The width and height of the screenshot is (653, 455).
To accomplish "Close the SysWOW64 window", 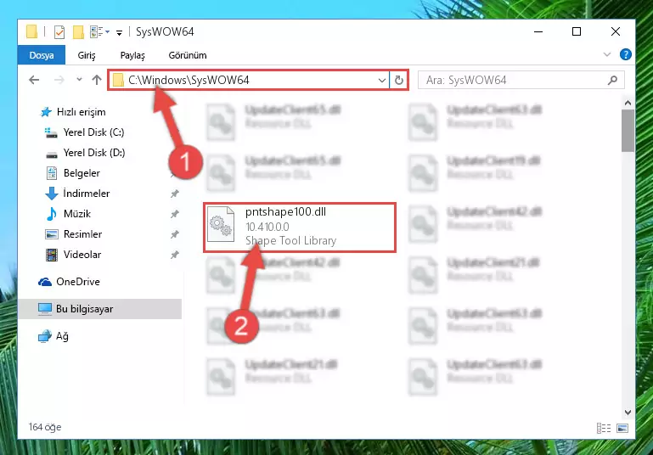I will [x=616, y=31].
